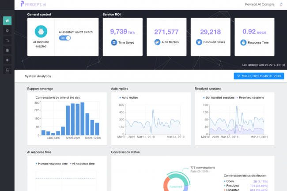Click the System Analytics heading
This screenshot has height=191, width=287.
pyautogui.click(x=38, y=76)
